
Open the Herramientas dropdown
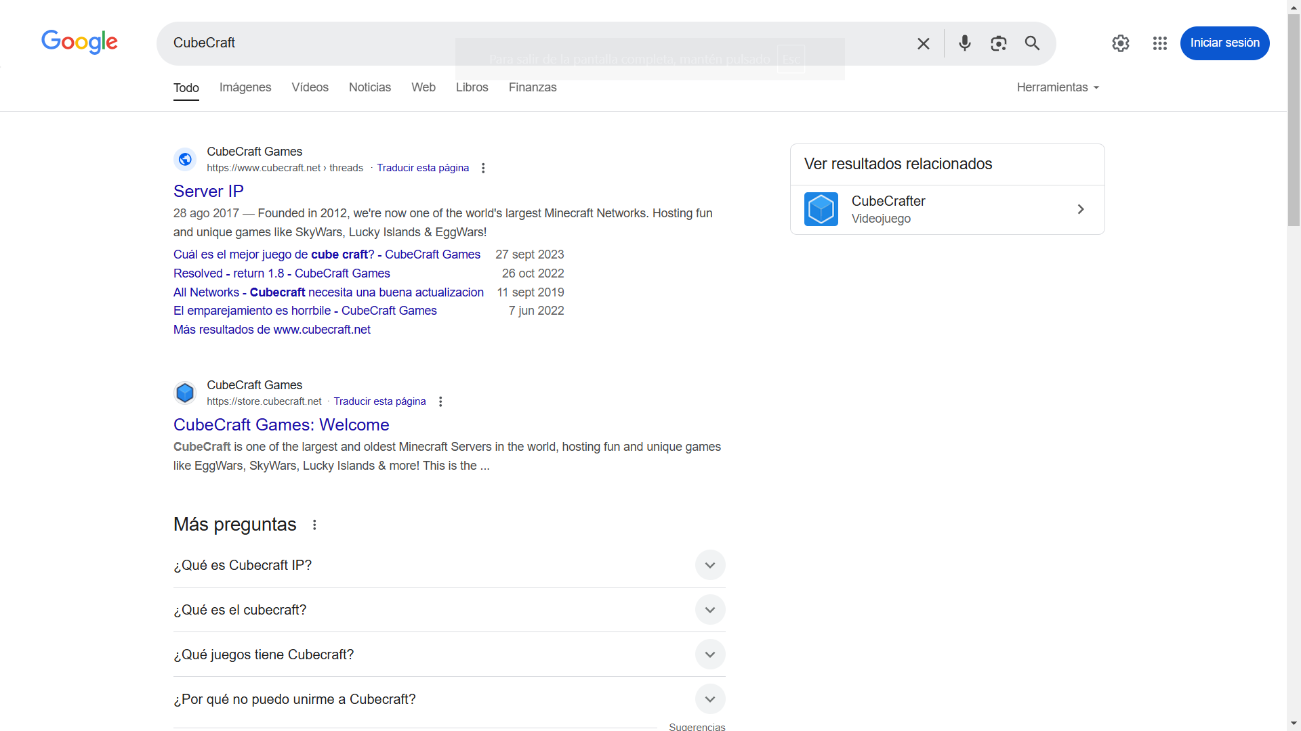pyautogui.click(x=1058, y=87)
